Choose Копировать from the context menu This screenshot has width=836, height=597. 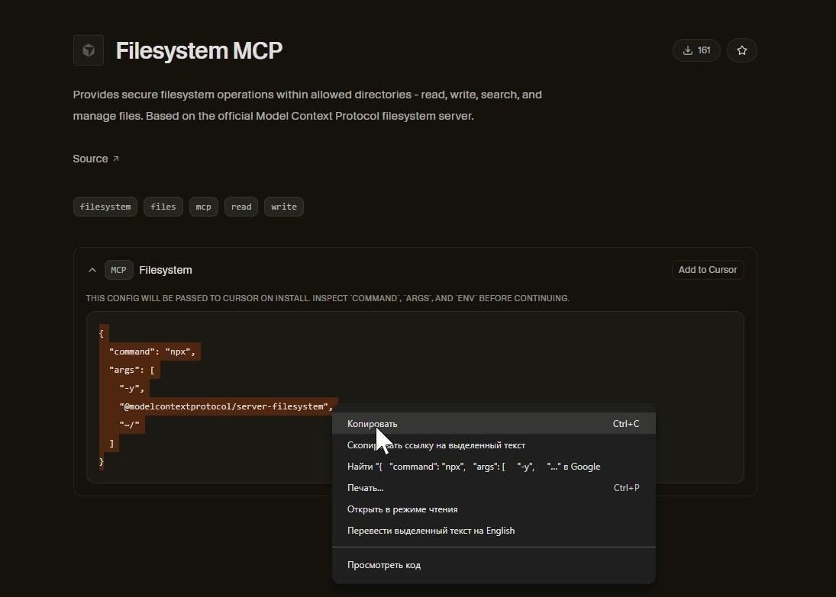[x=494, y=424]
